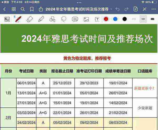Undo the last action

117,9
